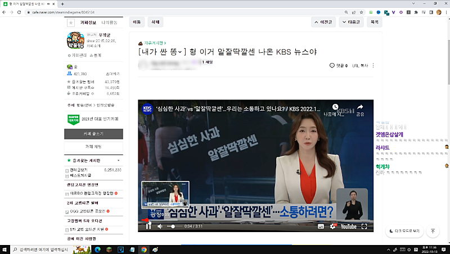Open the comments counter 댓글
This screenshot has width=450, height=254.
pos(339,66)
